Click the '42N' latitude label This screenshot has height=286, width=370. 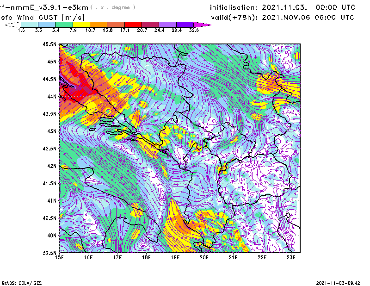pyautogui.click(x=52, y=166)
